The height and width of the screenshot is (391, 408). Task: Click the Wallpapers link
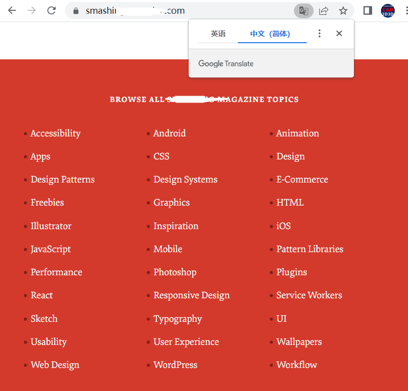tap(299, 342)
